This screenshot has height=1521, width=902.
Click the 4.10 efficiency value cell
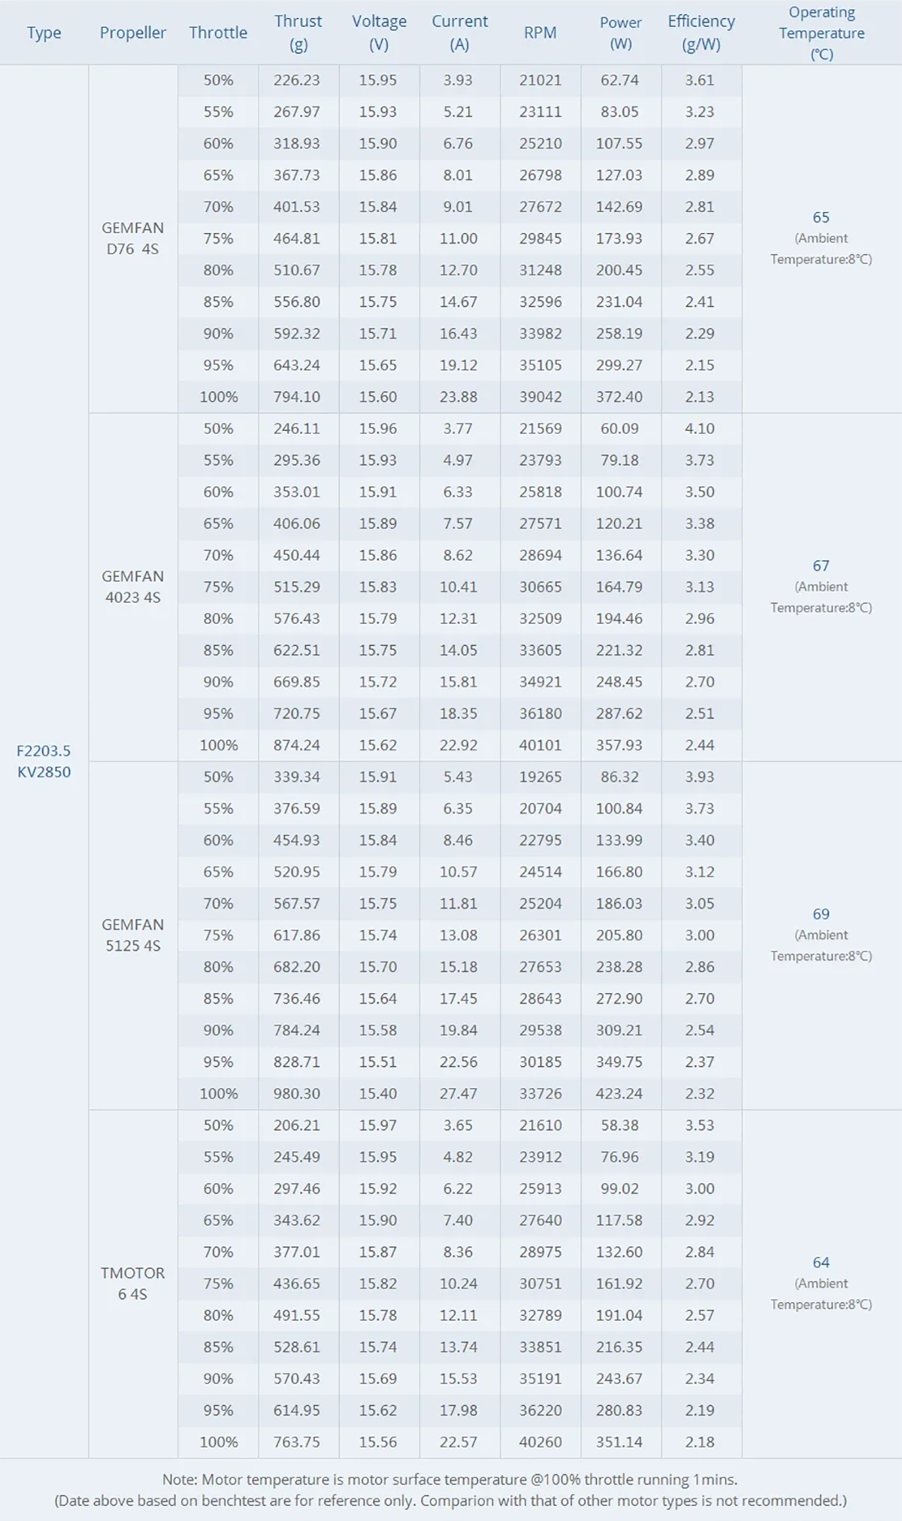tap(700, 429)
